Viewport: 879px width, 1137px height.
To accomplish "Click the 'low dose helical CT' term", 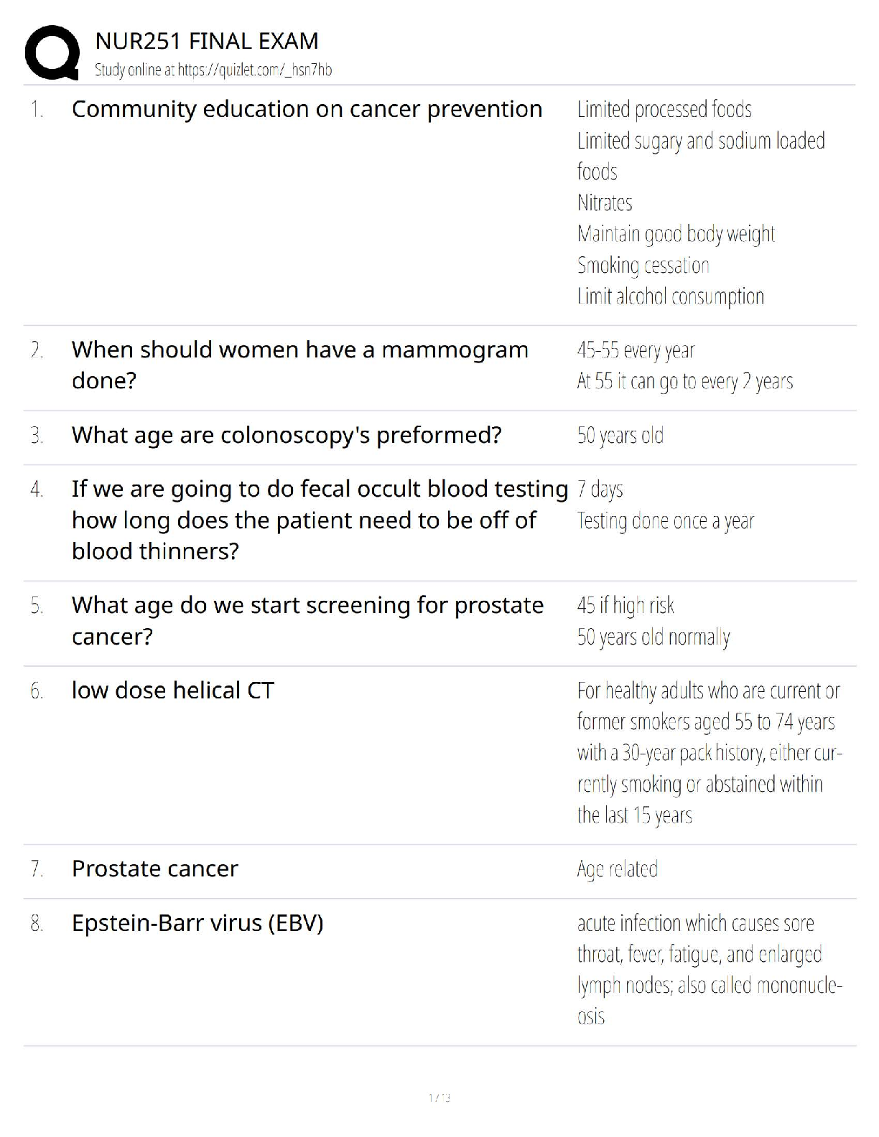I will point(173,691).
